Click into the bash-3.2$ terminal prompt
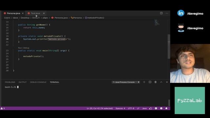 pyautogui.click(x=12, y=87)
